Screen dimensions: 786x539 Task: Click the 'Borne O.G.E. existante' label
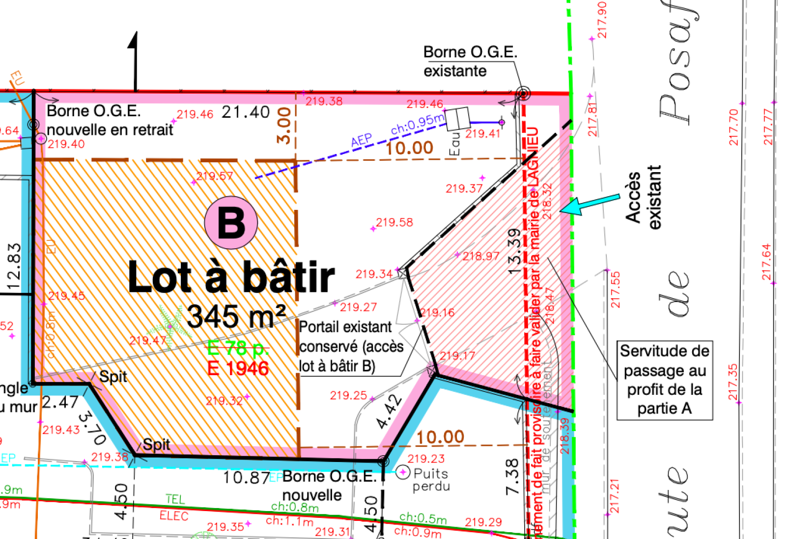tap(470, 61)
